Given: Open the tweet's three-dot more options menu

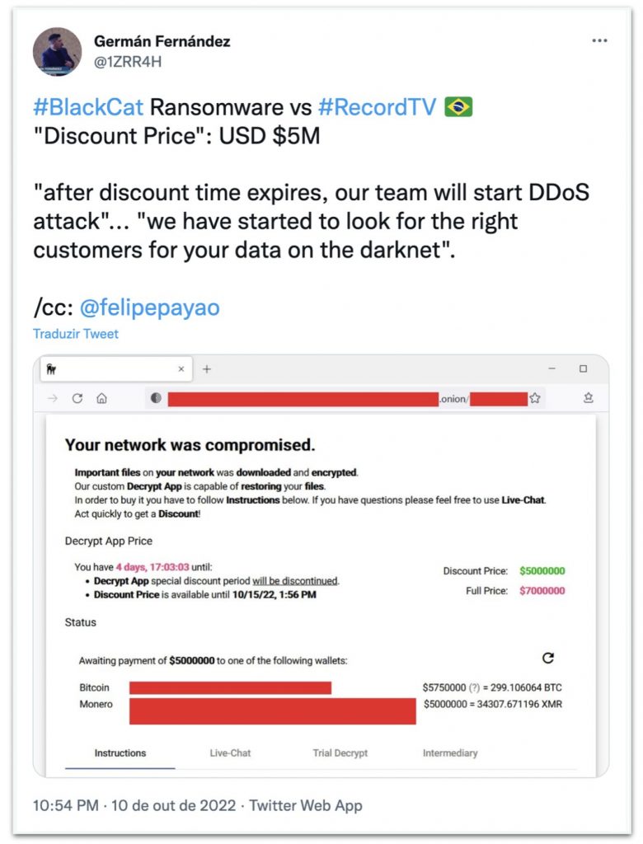Looking at the screenshot, I should tap(598, 40).
